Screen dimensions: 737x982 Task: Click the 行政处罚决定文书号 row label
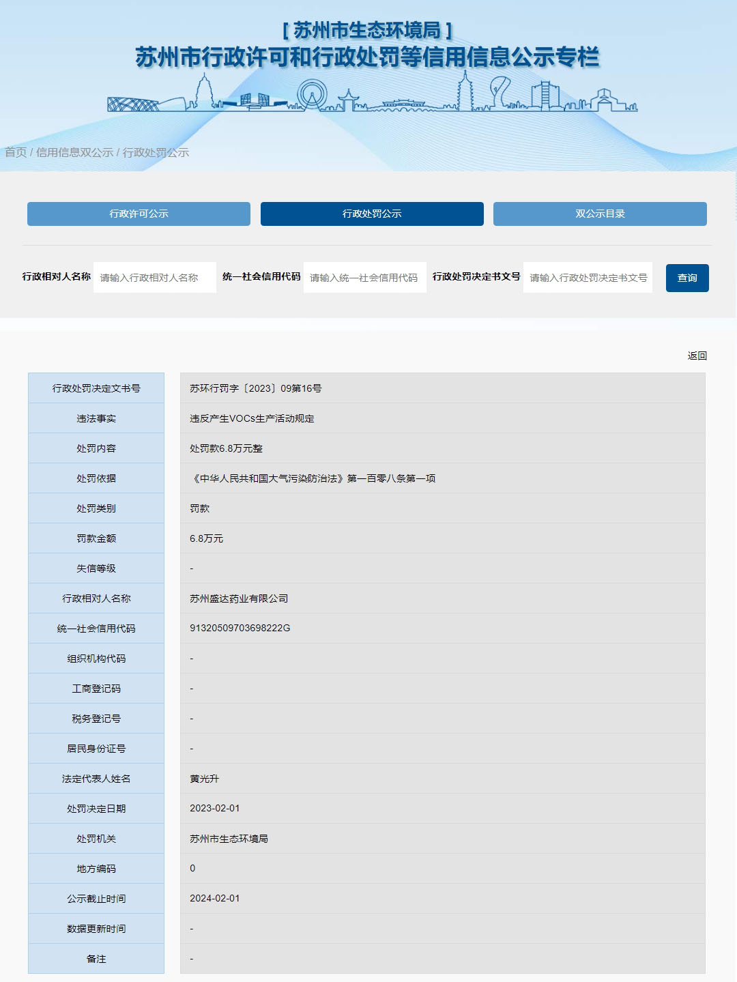click(96, 388)
